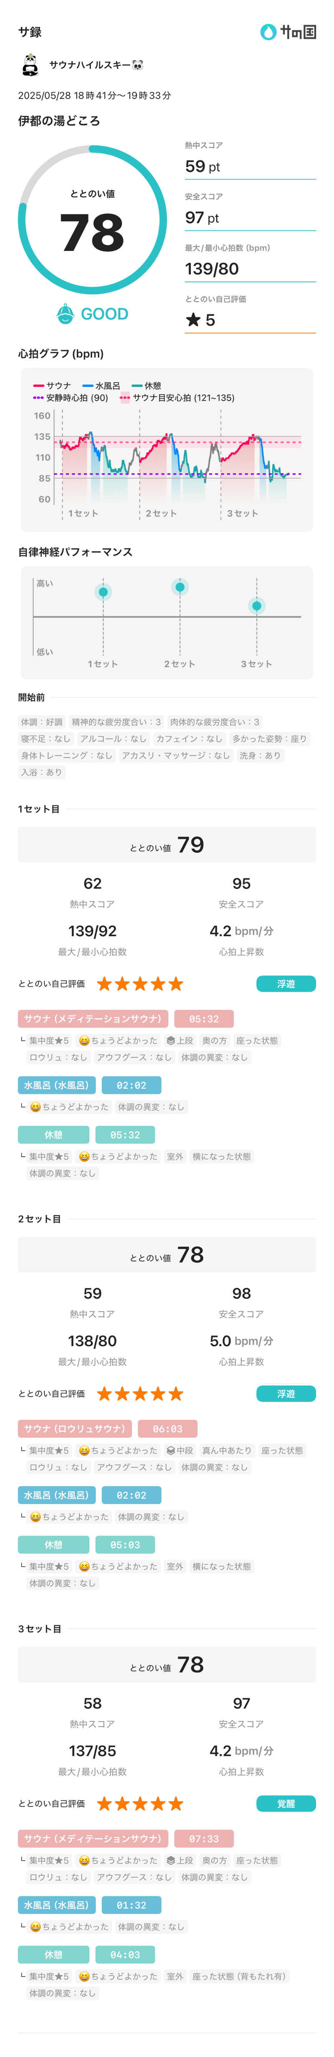Click the 安静時心拍 (90) legend entry
Screen dimensions: 334x2057
pyautogui.click(x=70, y=398)
